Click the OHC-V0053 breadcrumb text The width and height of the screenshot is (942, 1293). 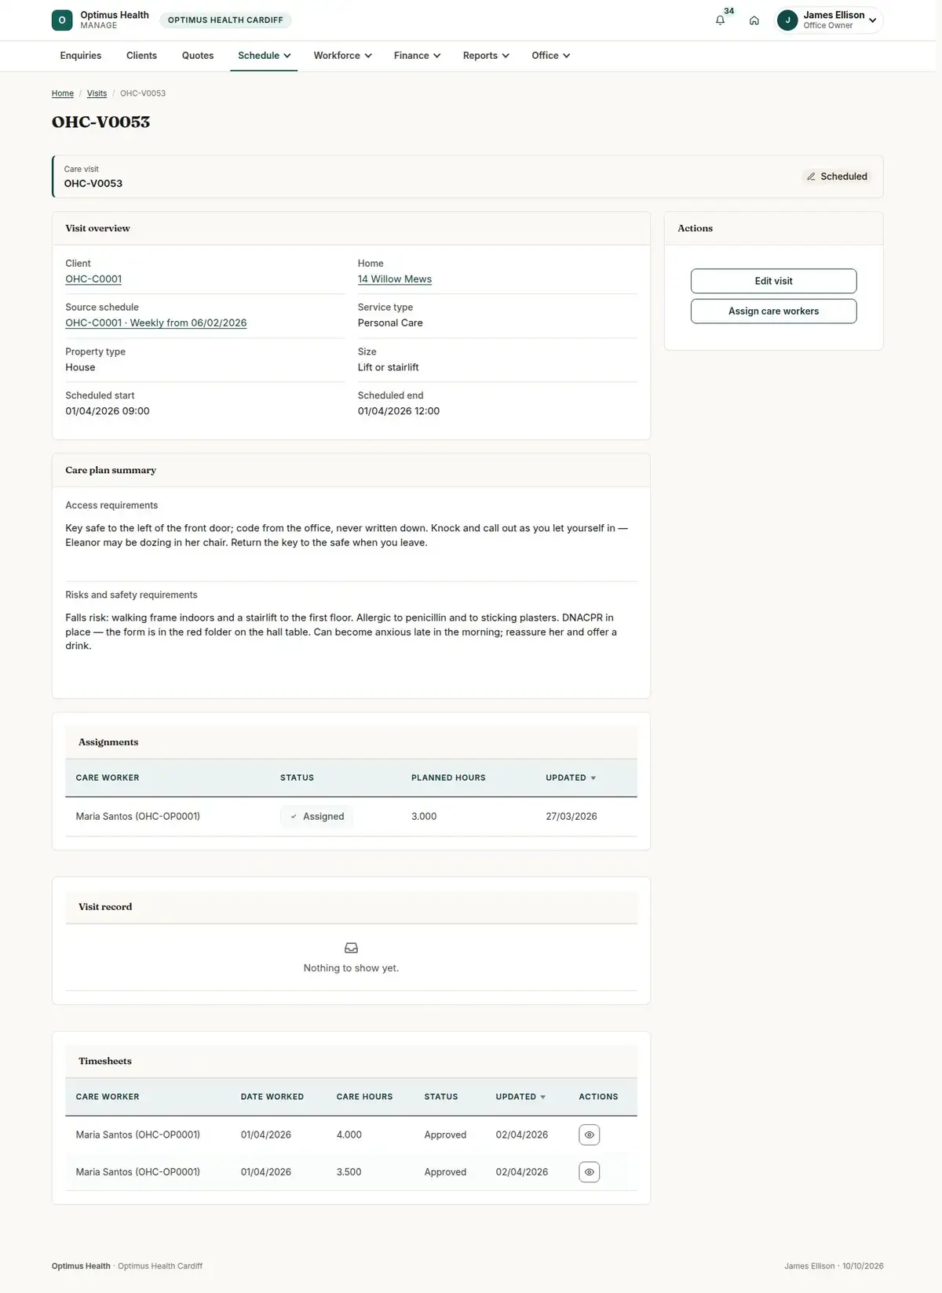[x=143, y=93]
